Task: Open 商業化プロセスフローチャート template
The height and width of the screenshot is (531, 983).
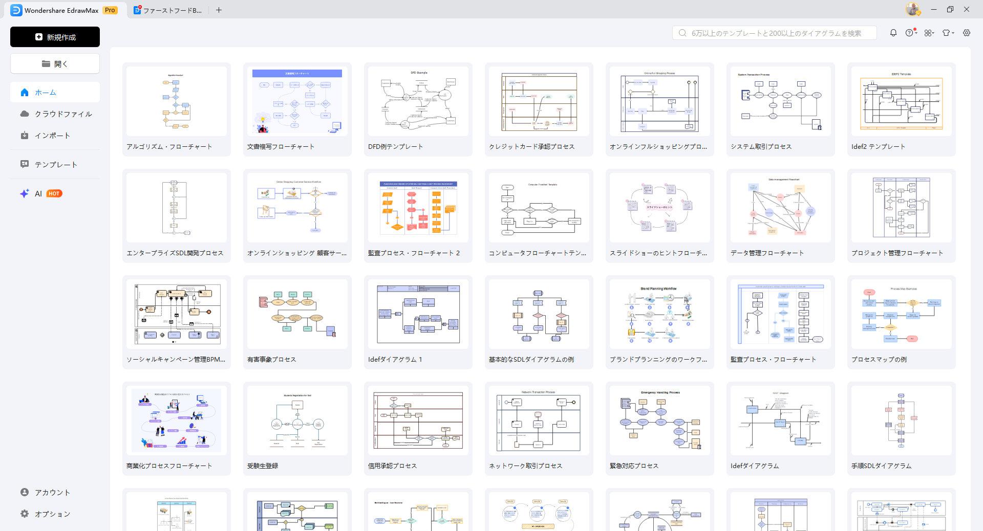Action: coord(177,429)
